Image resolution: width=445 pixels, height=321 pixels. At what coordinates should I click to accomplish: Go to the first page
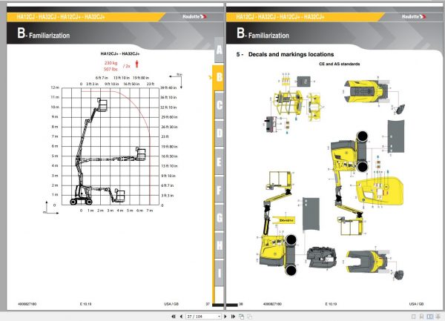point(174,316)
